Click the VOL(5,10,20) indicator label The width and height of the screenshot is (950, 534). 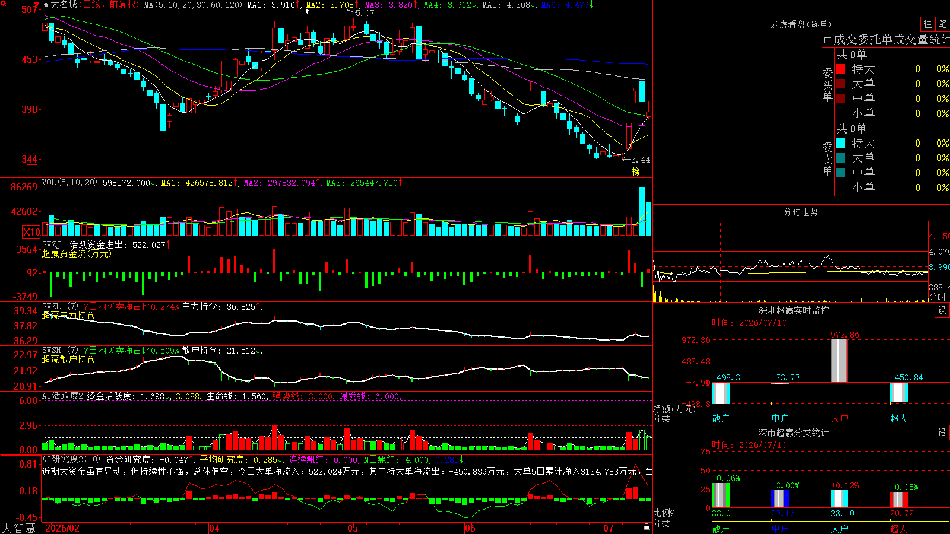click(70, 182)
